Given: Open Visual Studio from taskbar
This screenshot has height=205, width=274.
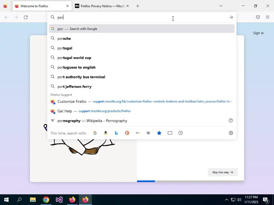Looking at the screenshot, I should point(59,200).
